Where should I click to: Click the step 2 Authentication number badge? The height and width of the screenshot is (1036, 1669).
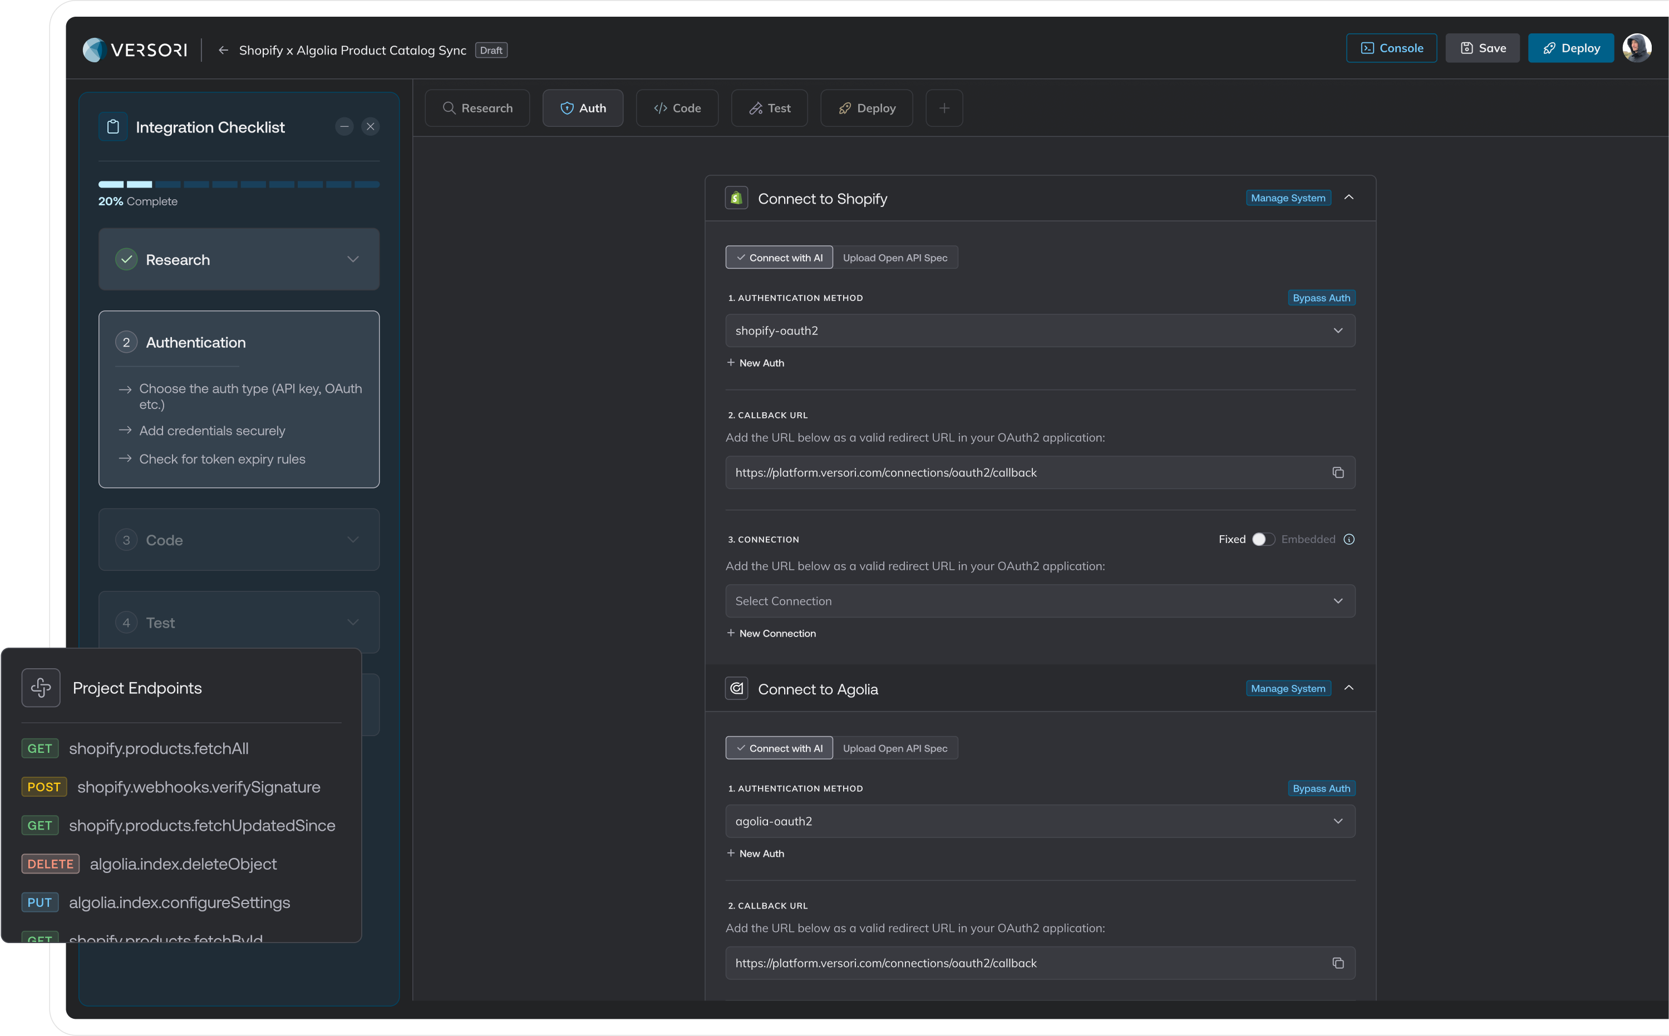tap(126, 342)
